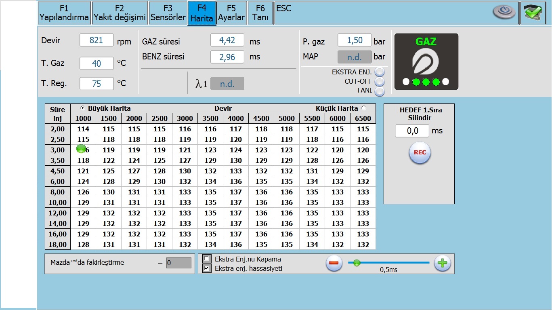Select cell 124 in the 6,00 row

(83, 181)
